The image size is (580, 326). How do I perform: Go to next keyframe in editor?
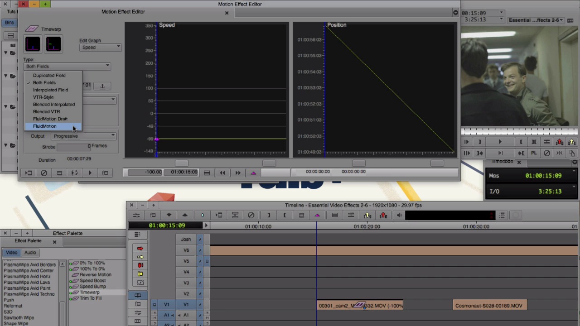[x=238, y=173]
